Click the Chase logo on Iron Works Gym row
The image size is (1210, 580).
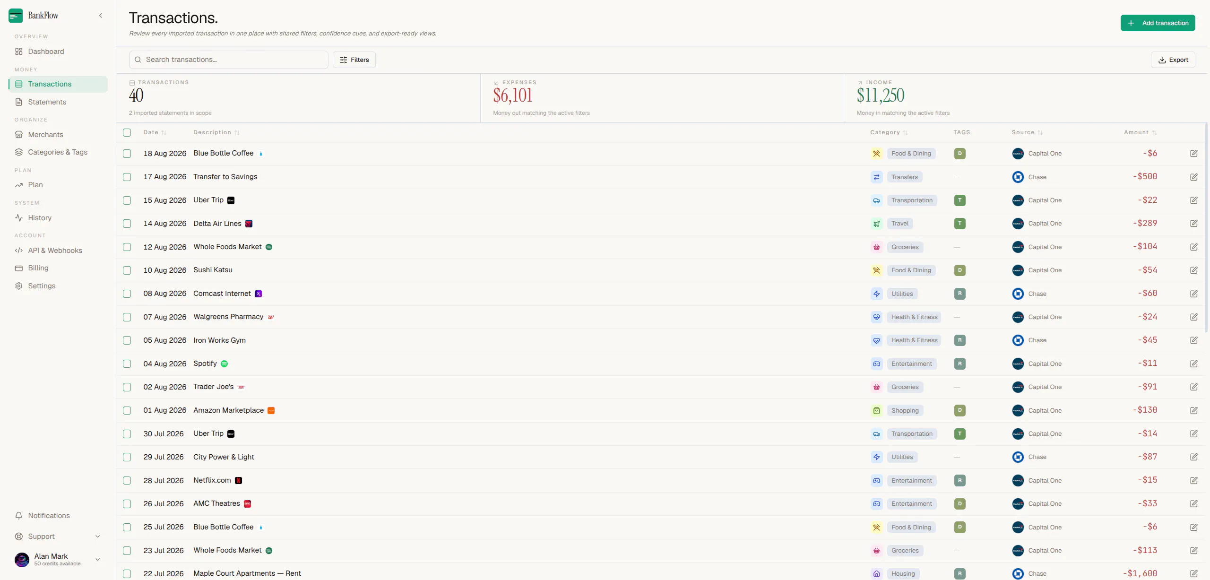click(1018, 340)
